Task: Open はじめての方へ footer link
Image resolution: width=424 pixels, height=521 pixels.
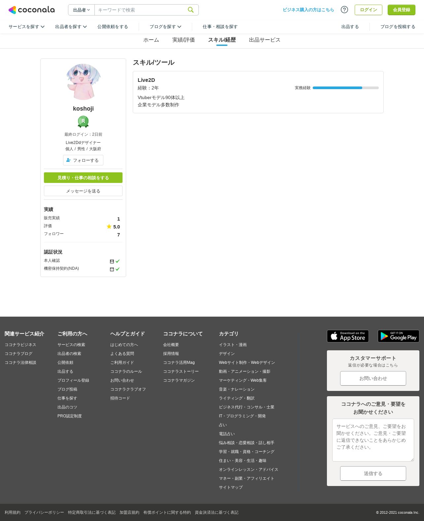Action: coord(124,345)
